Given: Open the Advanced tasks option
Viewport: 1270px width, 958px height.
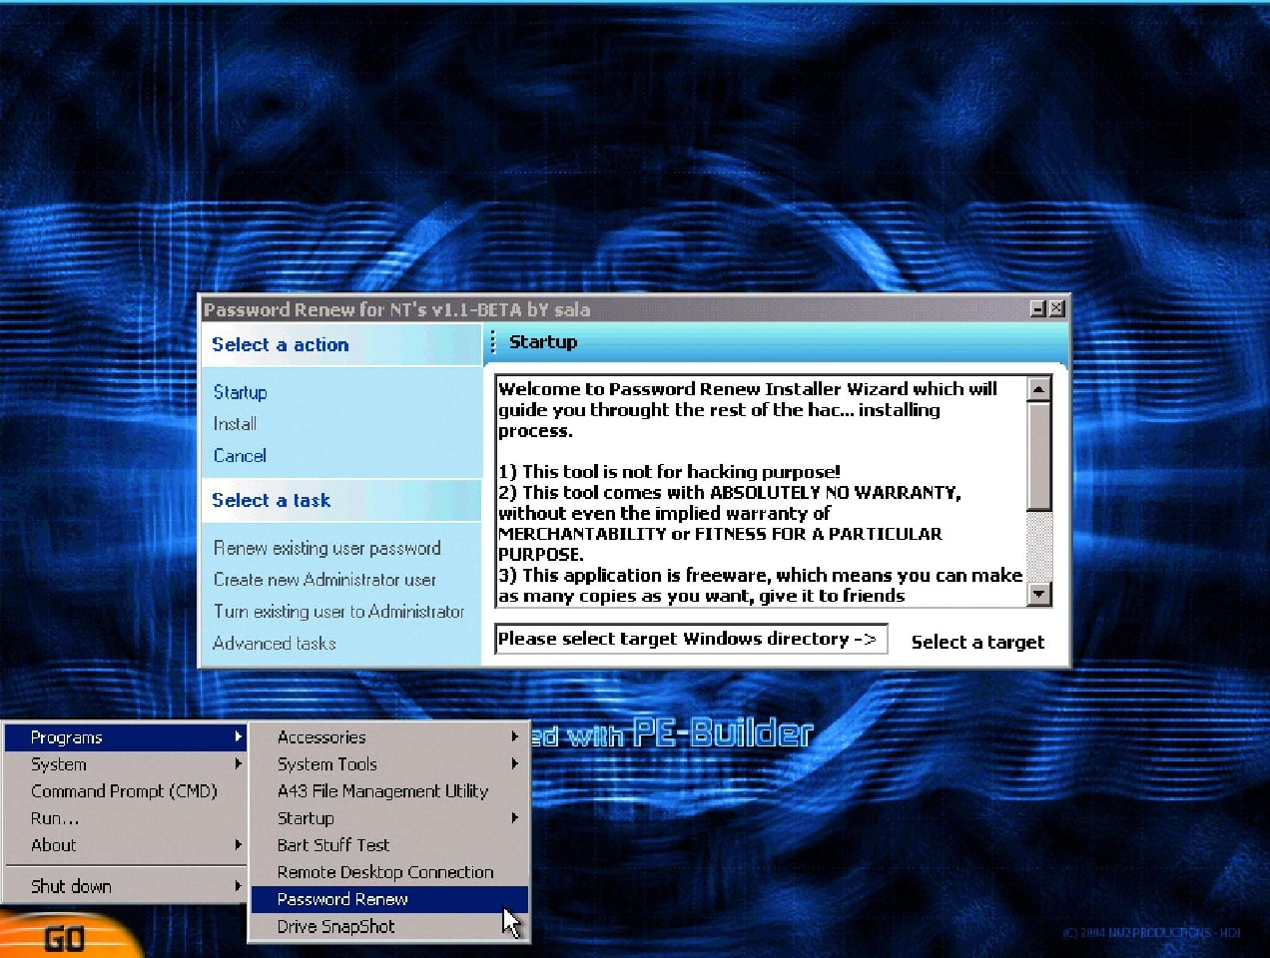Looking at the screenshot, I should point(274,644).
